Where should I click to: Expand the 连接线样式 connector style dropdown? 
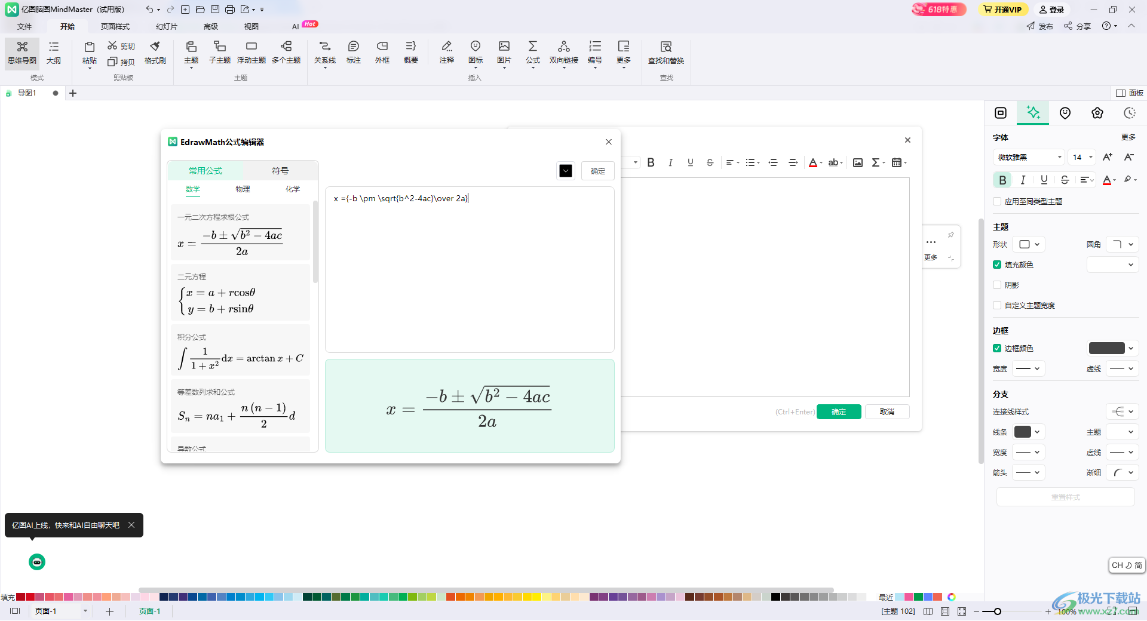pos(1123,411)
